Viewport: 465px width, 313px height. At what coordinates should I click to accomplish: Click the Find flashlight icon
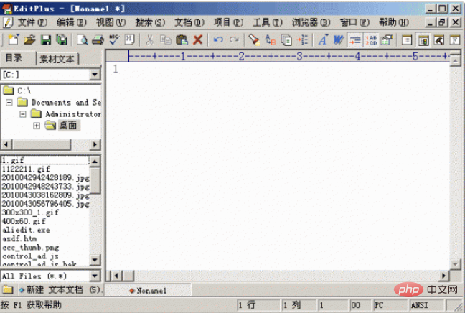254,39
